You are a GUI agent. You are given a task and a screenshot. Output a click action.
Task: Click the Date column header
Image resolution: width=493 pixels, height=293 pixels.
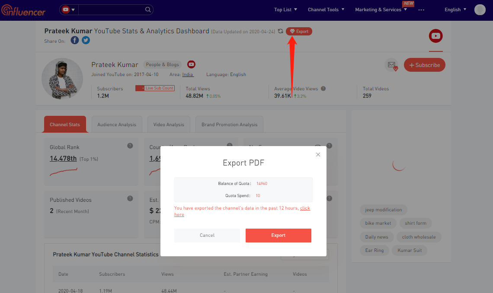(63, 274)
